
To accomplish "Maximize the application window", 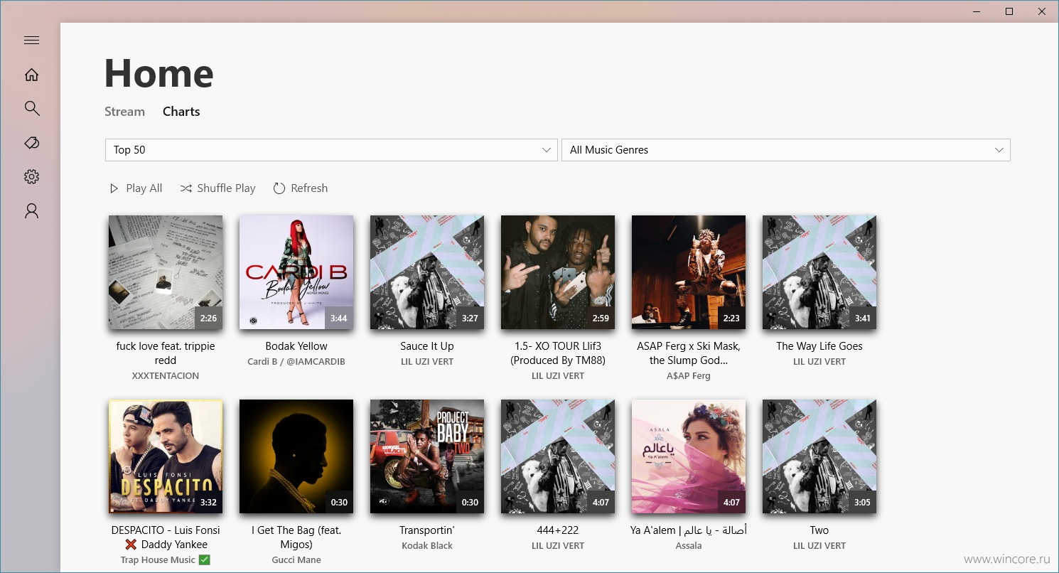I will point(1009,11).
